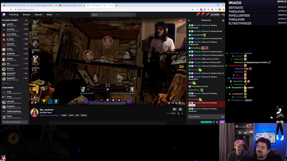Mute the stream player volume

tap(36, 103)
